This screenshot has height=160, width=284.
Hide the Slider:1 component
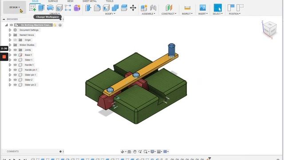[15, 60]
